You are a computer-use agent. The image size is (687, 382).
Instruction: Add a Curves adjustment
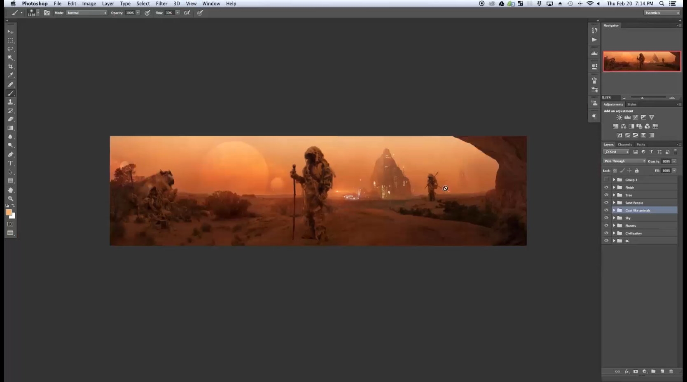click(636, 117)
